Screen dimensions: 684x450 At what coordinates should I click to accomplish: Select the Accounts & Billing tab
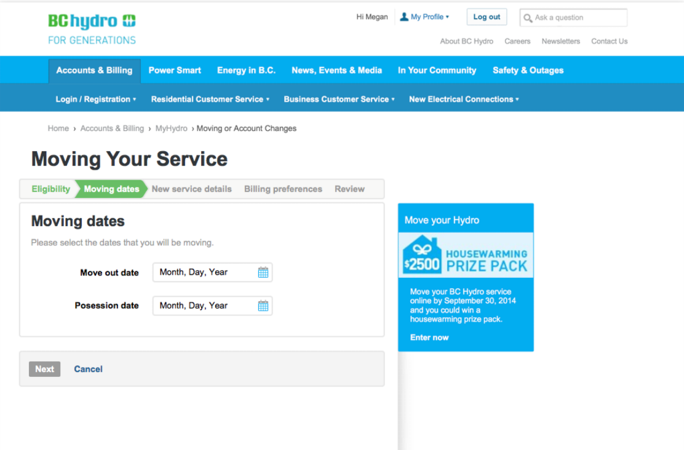coord(94,71)
